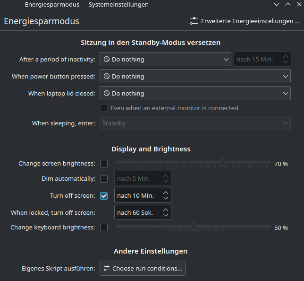Open When power button pressed dropdown

pyautogui.click(x=194, y=76)
